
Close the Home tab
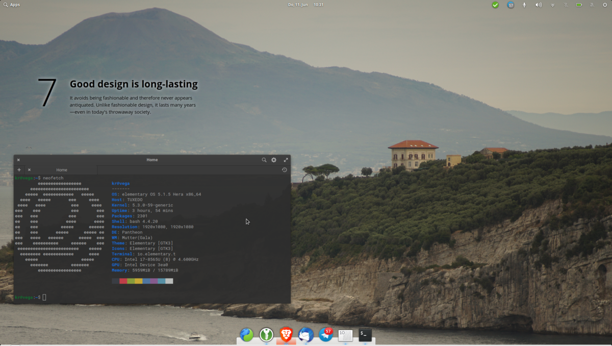click(29, 170)
